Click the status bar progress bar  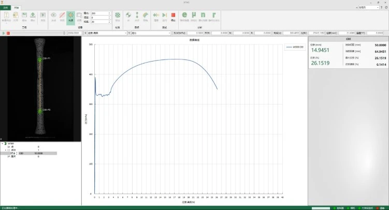321,208
